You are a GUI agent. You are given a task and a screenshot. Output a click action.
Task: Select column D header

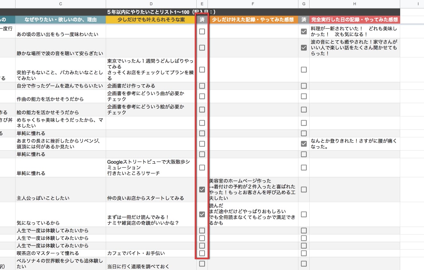[151, 4]
